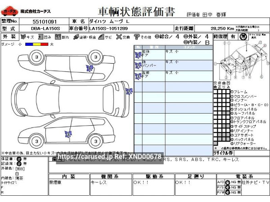Click the 整理No. value 55101091

(45, 22)
